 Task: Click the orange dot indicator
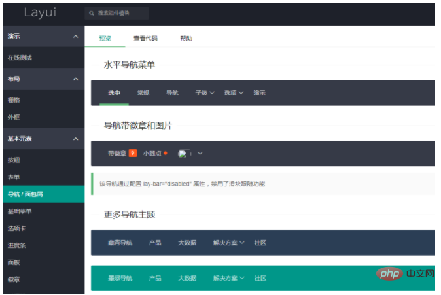pos(166,153)
